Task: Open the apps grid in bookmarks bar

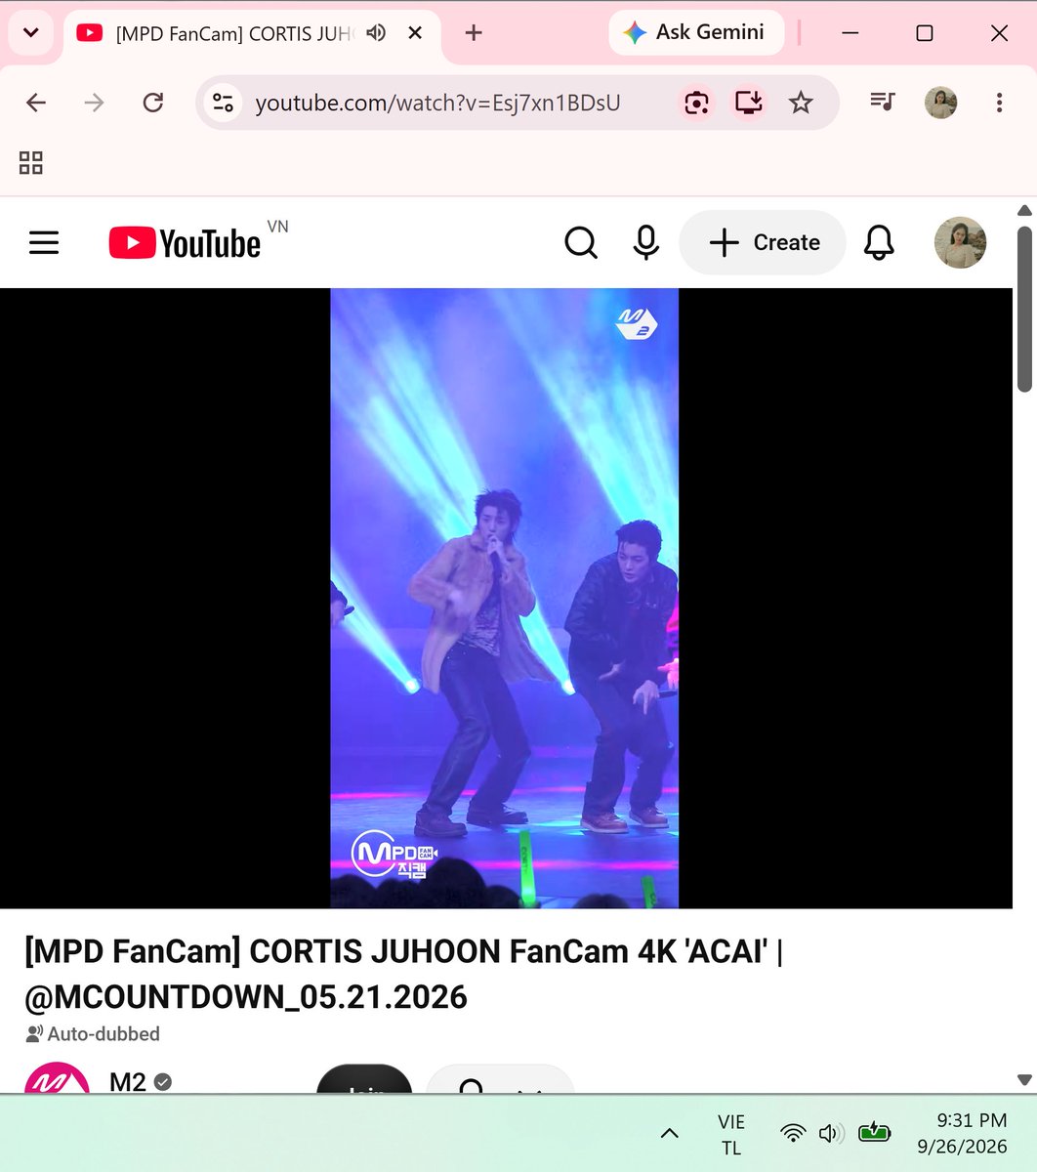Action: tap(31, 162)
